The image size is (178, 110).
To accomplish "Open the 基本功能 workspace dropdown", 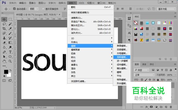I will point(166,9).
